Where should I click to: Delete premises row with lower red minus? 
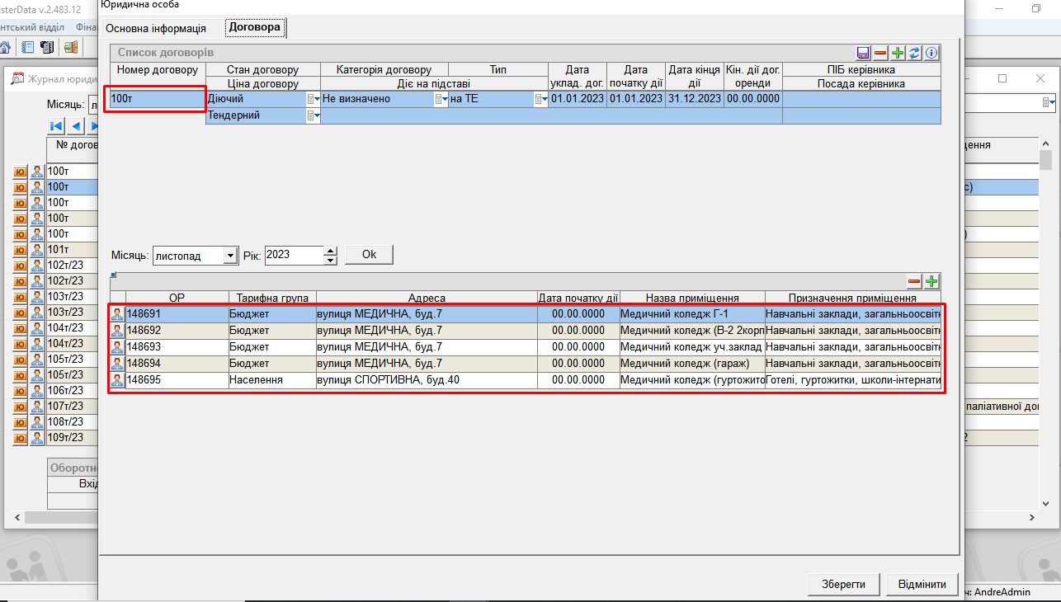click(914, 281)
